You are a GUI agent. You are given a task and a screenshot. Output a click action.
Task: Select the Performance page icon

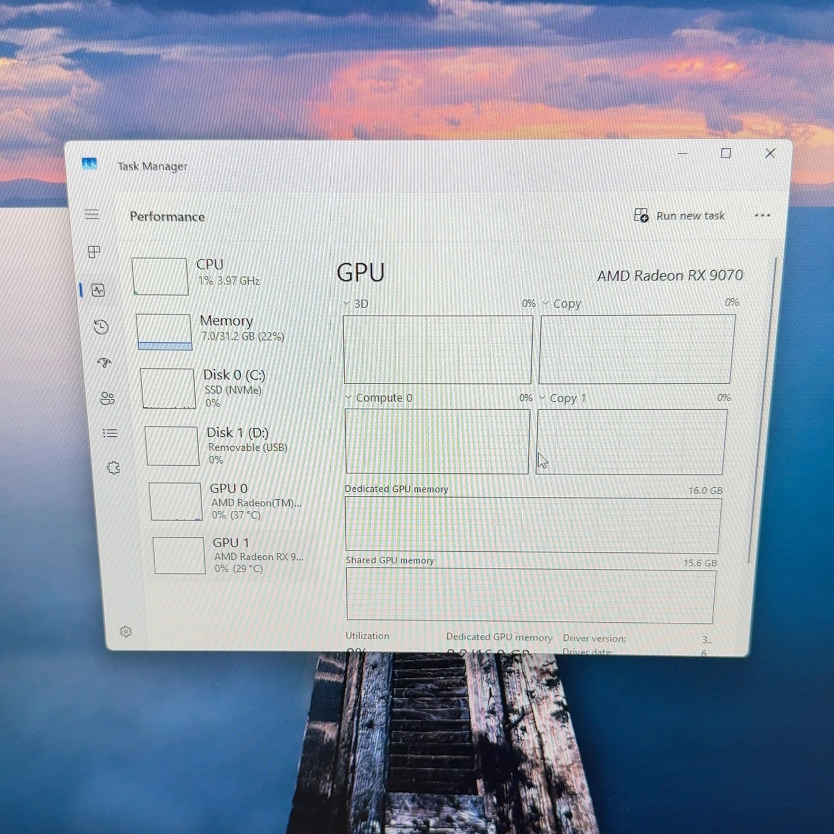pos(98,290)
